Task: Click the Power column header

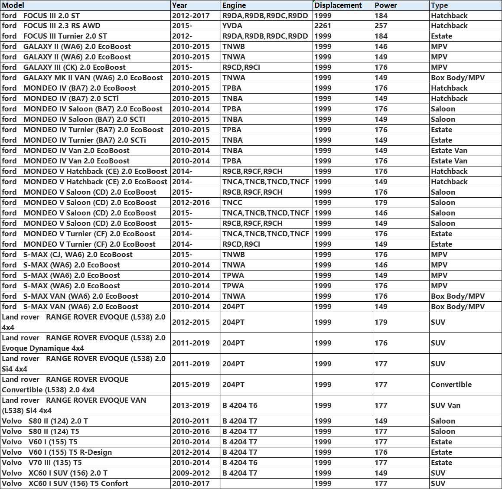Action: click(x=401, y=5)
